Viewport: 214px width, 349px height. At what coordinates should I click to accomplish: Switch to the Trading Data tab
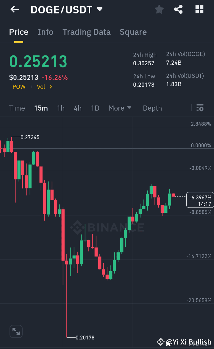point(86,32)
